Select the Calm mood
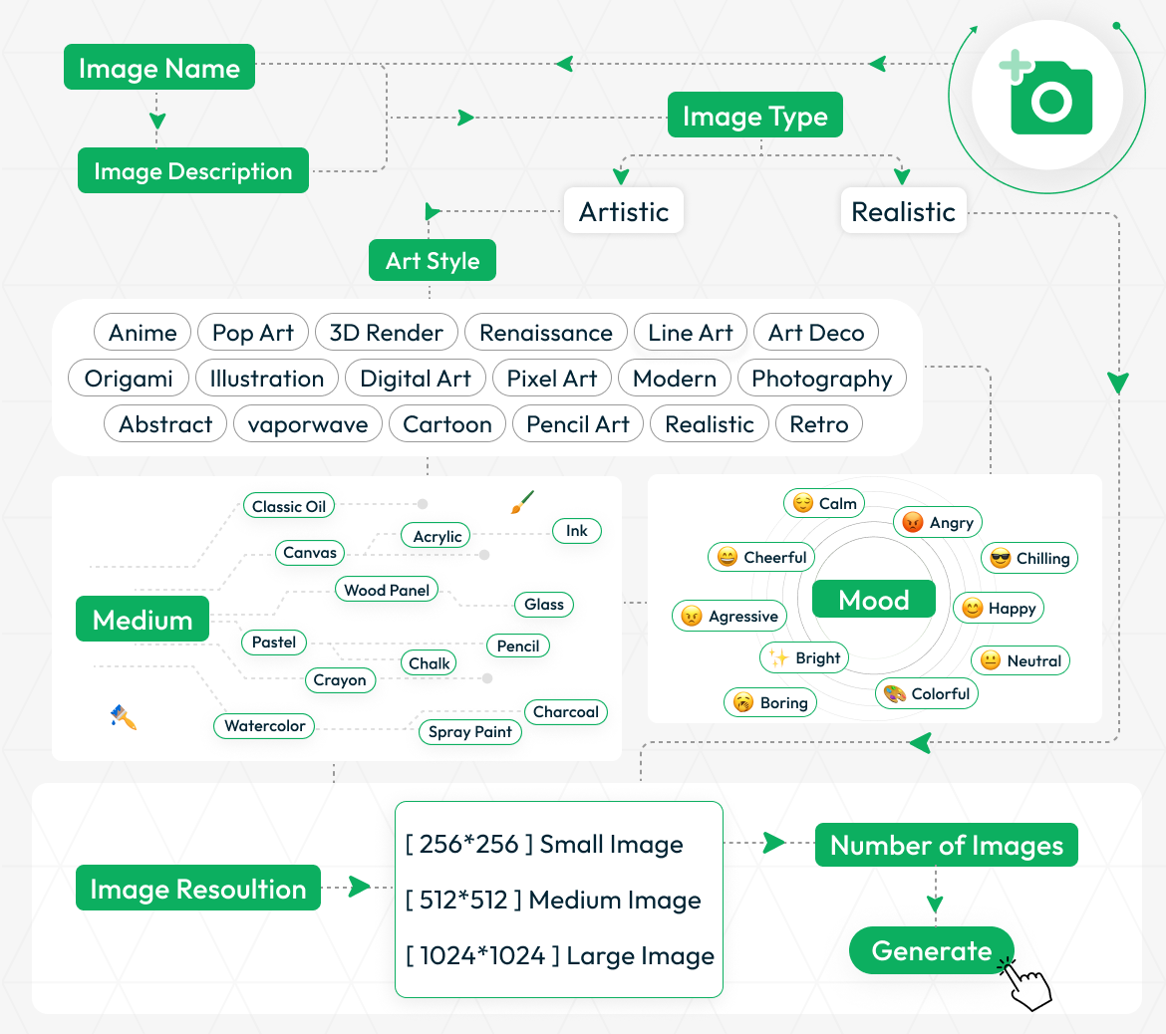Image resolution: width=1166 pixels, height=1034 pixels. [x=825, y=503]
